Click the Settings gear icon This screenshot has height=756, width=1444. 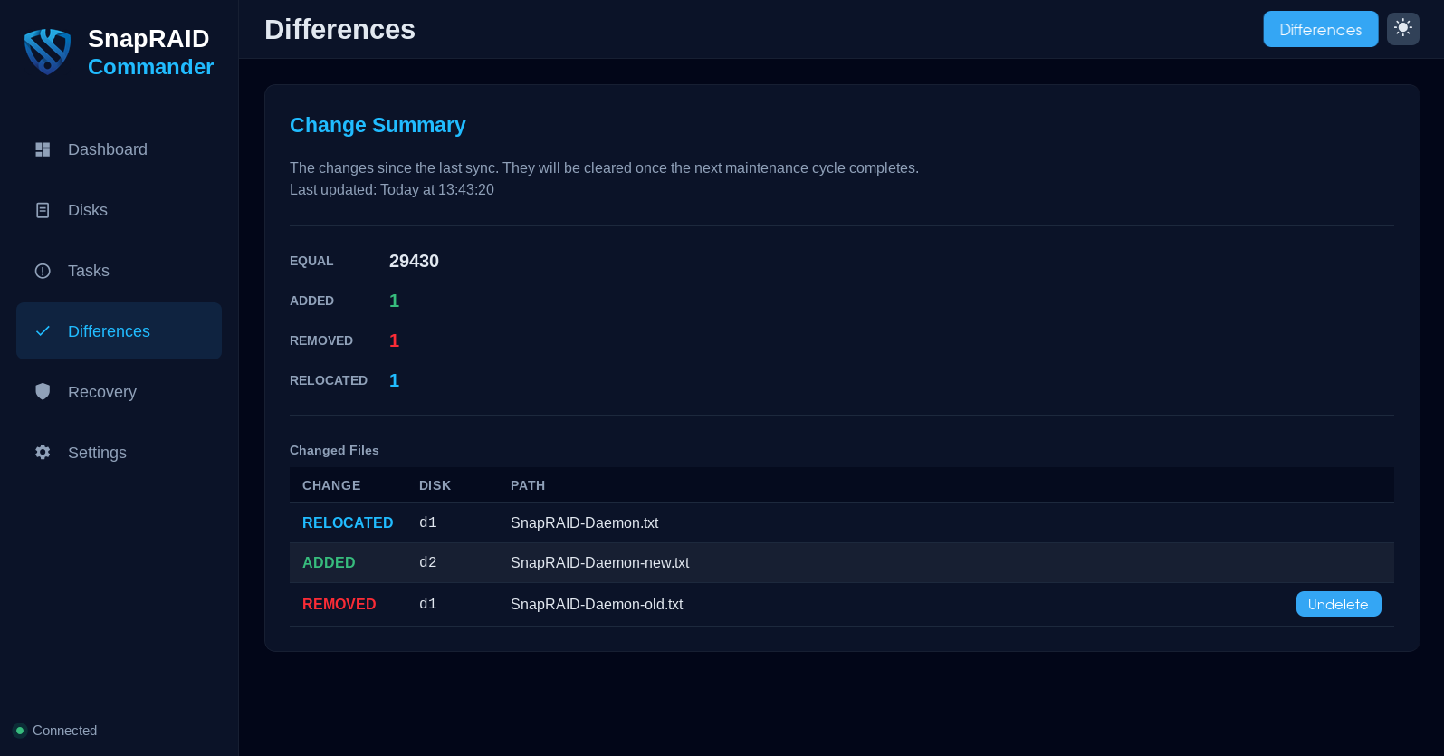43,452
